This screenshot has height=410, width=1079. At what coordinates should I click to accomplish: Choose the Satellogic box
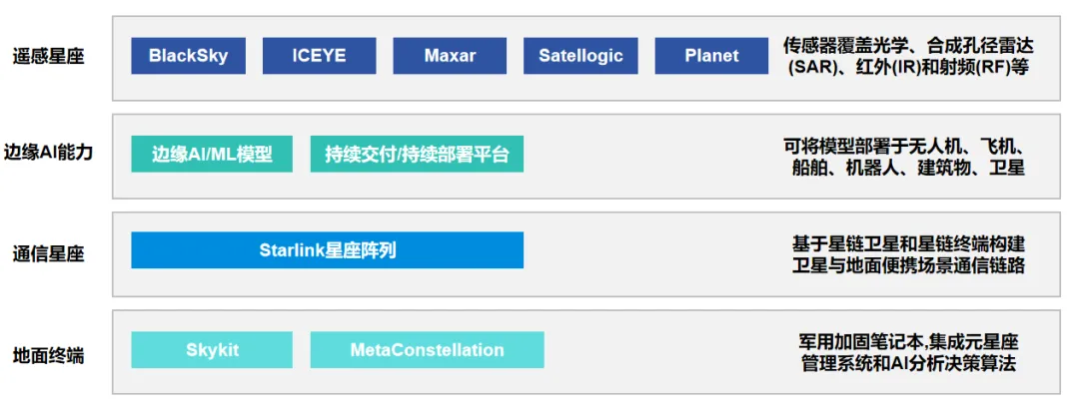580,56
